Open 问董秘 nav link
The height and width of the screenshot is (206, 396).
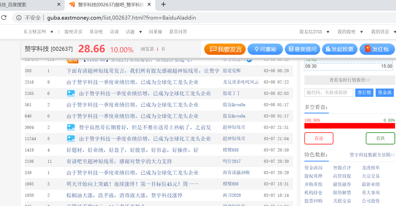156,31
